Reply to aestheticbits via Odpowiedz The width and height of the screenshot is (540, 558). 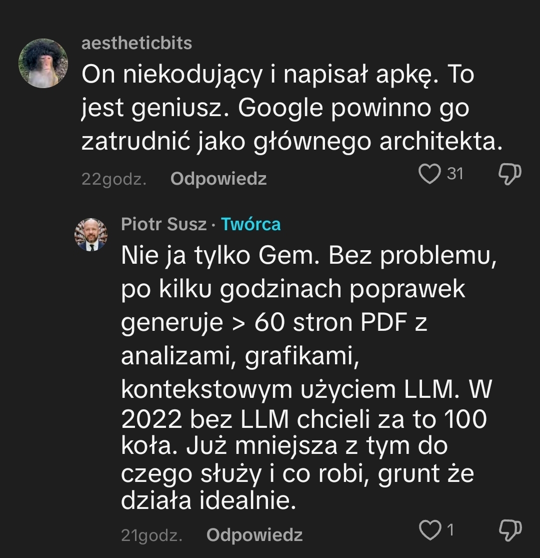(218, 179)
